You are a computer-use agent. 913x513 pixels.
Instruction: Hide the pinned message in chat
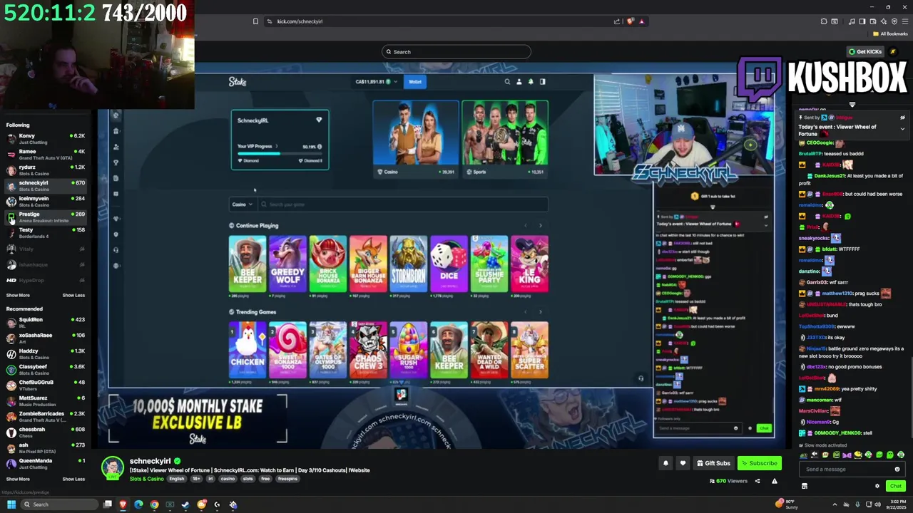[902, 118]
